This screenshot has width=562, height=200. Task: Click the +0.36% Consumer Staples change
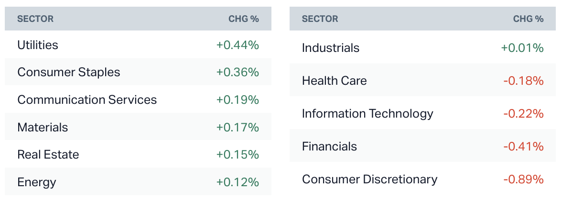pyautogui.click(x=238, y=72)
